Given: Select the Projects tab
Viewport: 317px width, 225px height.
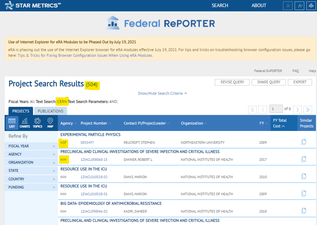Looking at the screenshot, I should pyautogui.click(x=20, y=111).
